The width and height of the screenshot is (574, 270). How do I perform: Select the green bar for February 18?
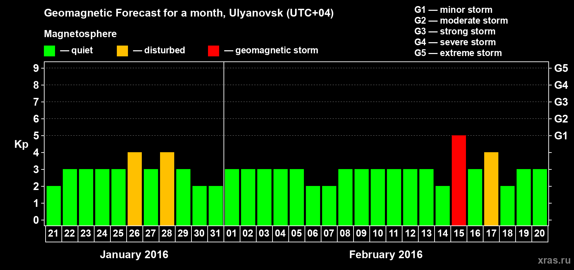(507, 206)
